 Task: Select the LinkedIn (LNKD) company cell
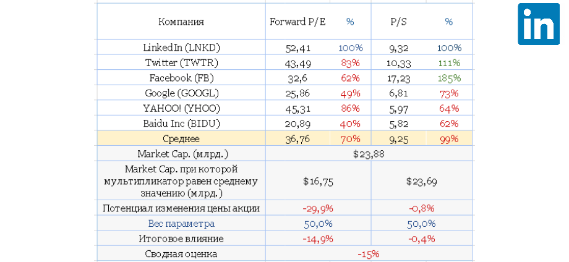181,48
